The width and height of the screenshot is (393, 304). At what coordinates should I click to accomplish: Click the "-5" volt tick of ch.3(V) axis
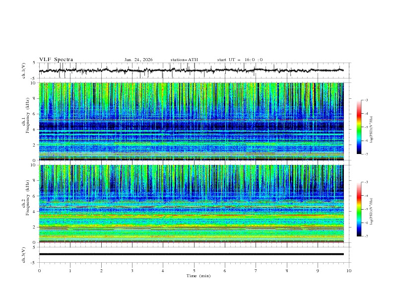tap(34, 263)
